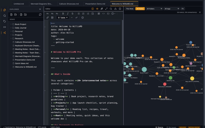
Task: Insert inline code
Action: tap(104, 14)
